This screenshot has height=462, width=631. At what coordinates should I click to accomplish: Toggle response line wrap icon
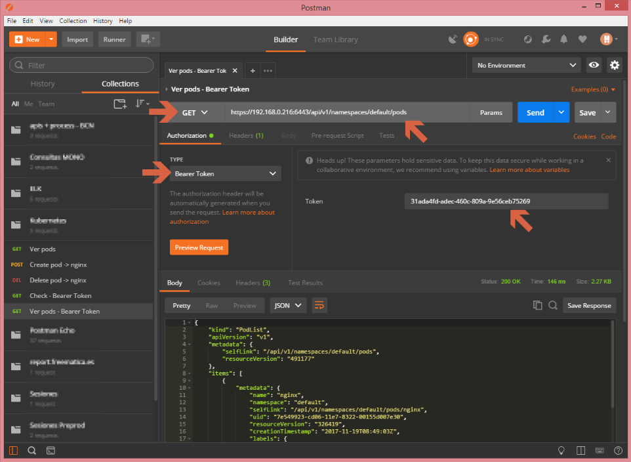(319, 305)
